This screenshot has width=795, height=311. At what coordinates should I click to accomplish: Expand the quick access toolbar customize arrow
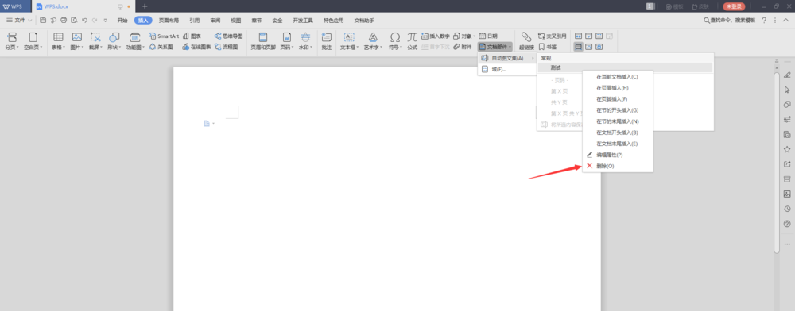pos(106,20)
